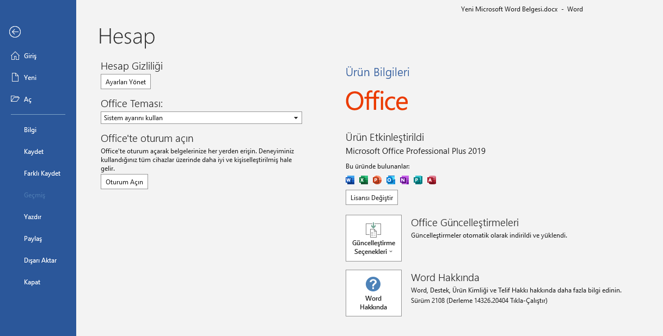Image resolution: width=663 pixels, height=336 pixels.
Task: Open the Office Teması dropdown
Action: 201,118
